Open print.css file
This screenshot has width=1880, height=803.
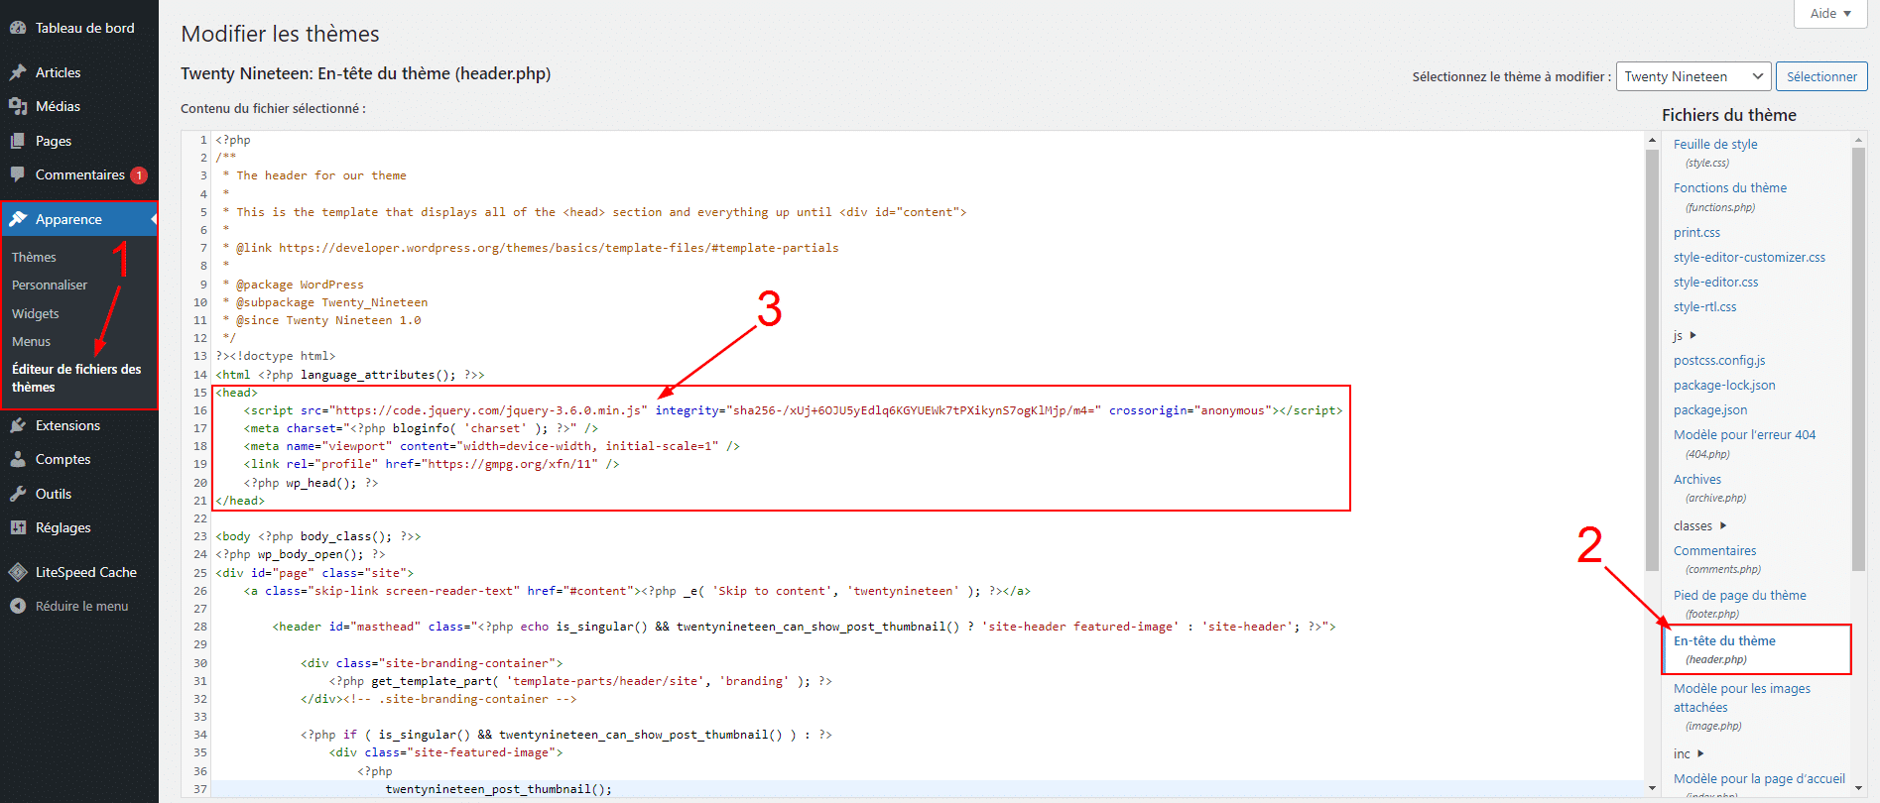pos(1696,232)
